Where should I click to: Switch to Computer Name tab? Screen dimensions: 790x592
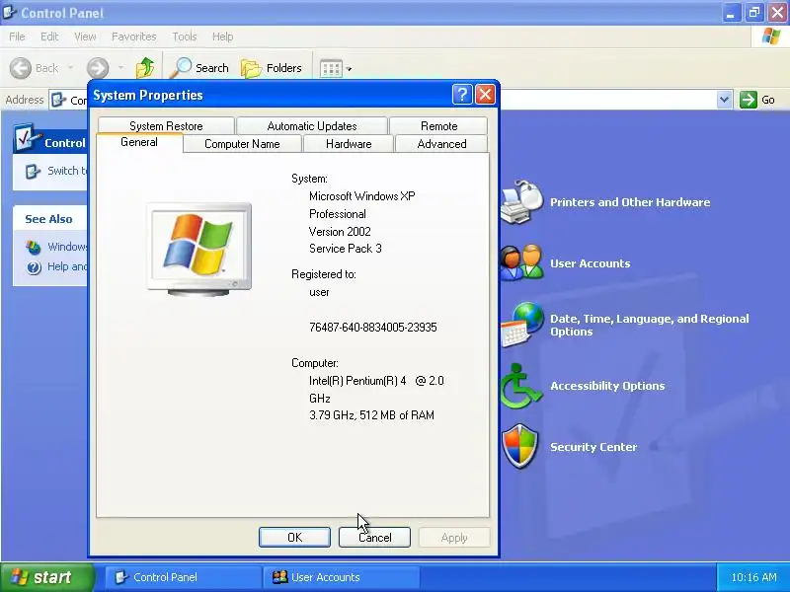[242, 144]
